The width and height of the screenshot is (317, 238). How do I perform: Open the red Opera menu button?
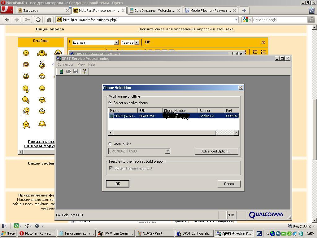[7, 10]
